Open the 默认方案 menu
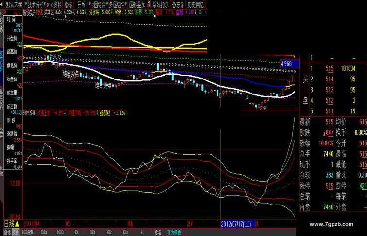 click(14, 4)
